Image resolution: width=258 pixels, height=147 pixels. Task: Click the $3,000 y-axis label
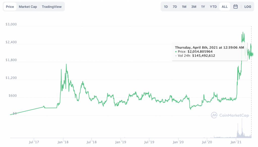click(11, 24)
